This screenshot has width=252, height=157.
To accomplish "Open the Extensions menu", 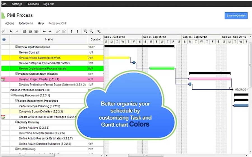I will pyautogui.click(x=26, y=23).
